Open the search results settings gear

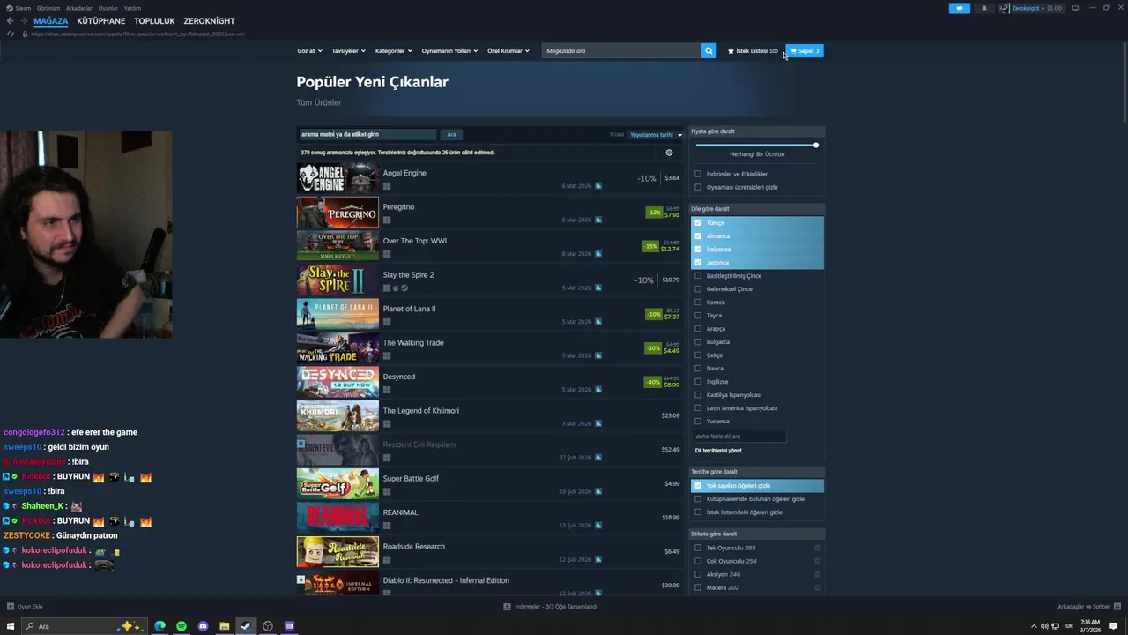pyautogui.click(x=669, y=153)
